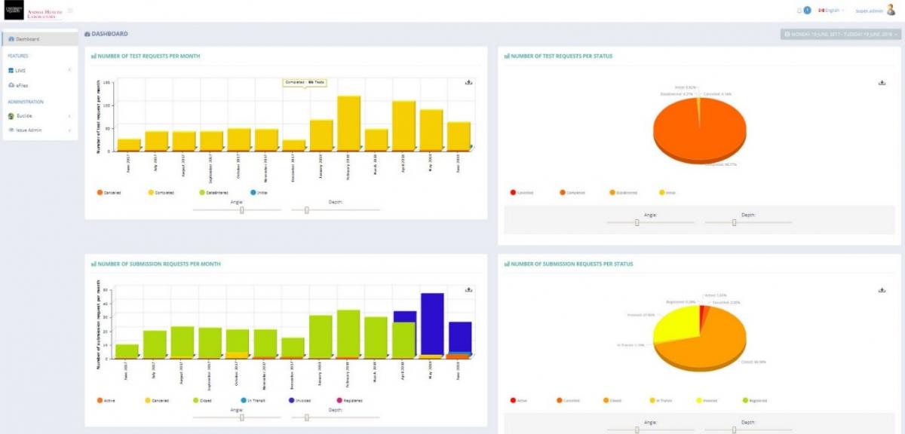This screenshot has width=905, height=434.
Task: Open the date range picker dropdown
Action: (841, 34)
